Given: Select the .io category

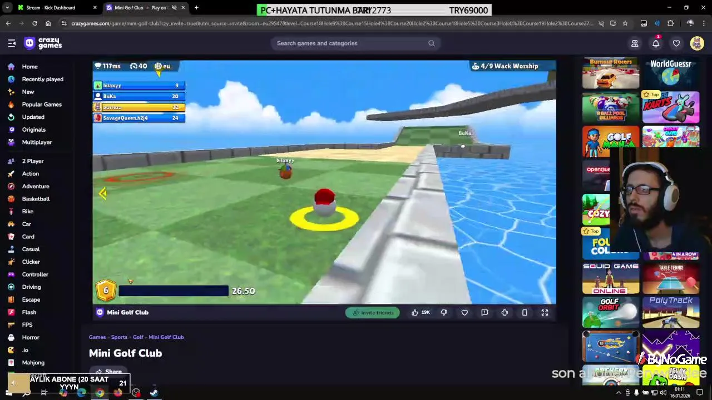Looking at the screenshot, I should pos(25,350).
